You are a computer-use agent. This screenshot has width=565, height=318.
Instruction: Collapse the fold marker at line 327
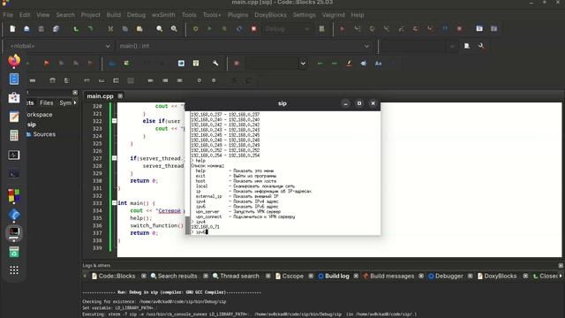click(x=114, y=158)
